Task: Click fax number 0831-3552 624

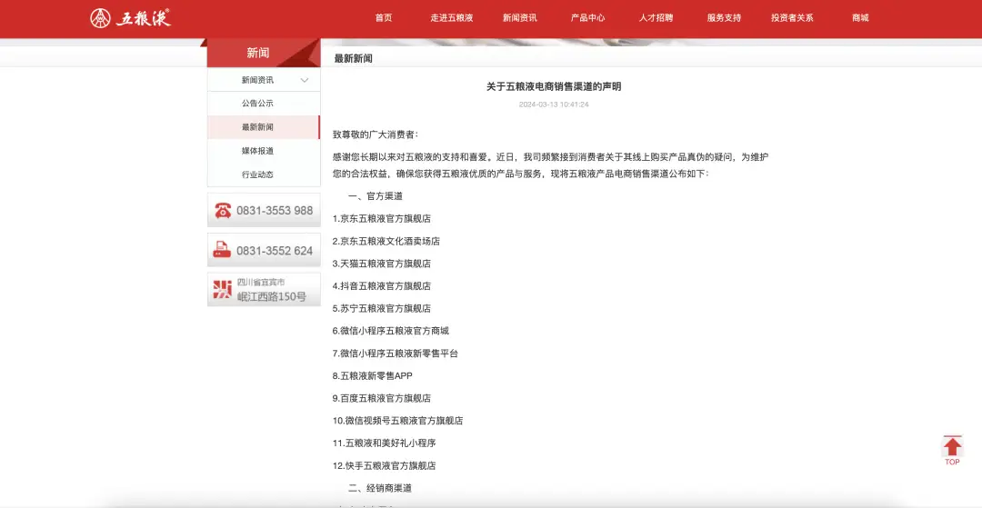Action: click(275, 251)
